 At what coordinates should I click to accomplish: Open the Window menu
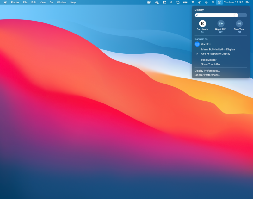click(61, 2)
